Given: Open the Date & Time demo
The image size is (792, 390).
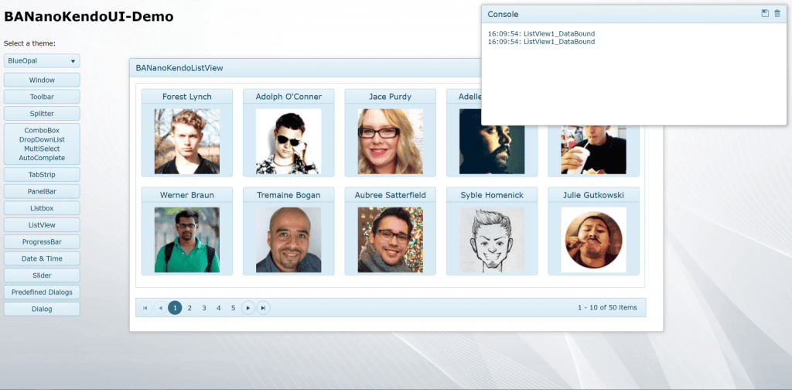Looking at the screenshot, I should point(42,258).
